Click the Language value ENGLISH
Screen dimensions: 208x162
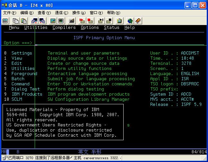(190, 74)
